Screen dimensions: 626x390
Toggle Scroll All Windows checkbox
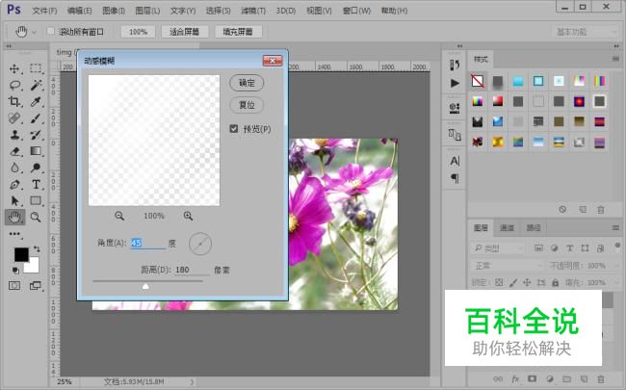[51, 31]
